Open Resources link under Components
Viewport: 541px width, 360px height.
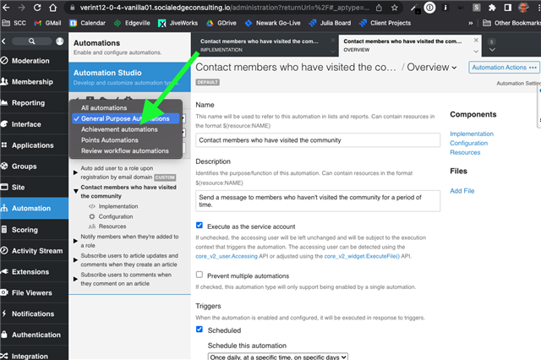click(465, 152)
